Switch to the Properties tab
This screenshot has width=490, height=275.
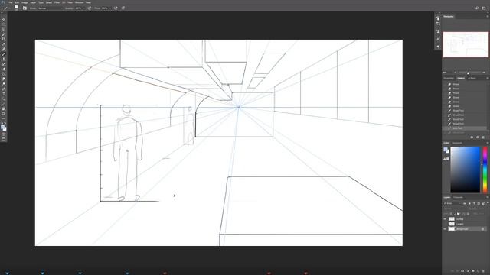(x=449, y=78)
